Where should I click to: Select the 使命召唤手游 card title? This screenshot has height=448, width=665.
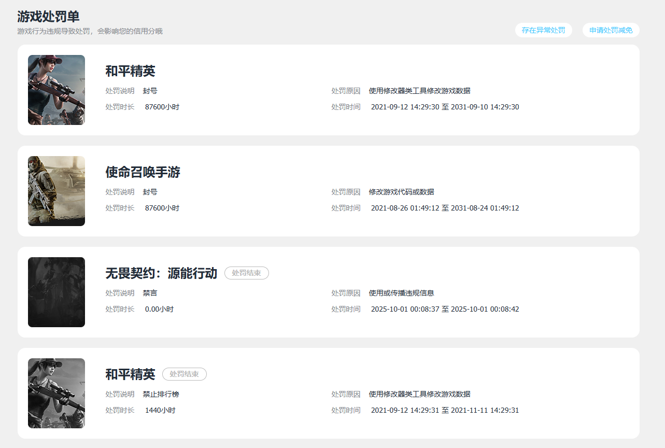point(143,172)
